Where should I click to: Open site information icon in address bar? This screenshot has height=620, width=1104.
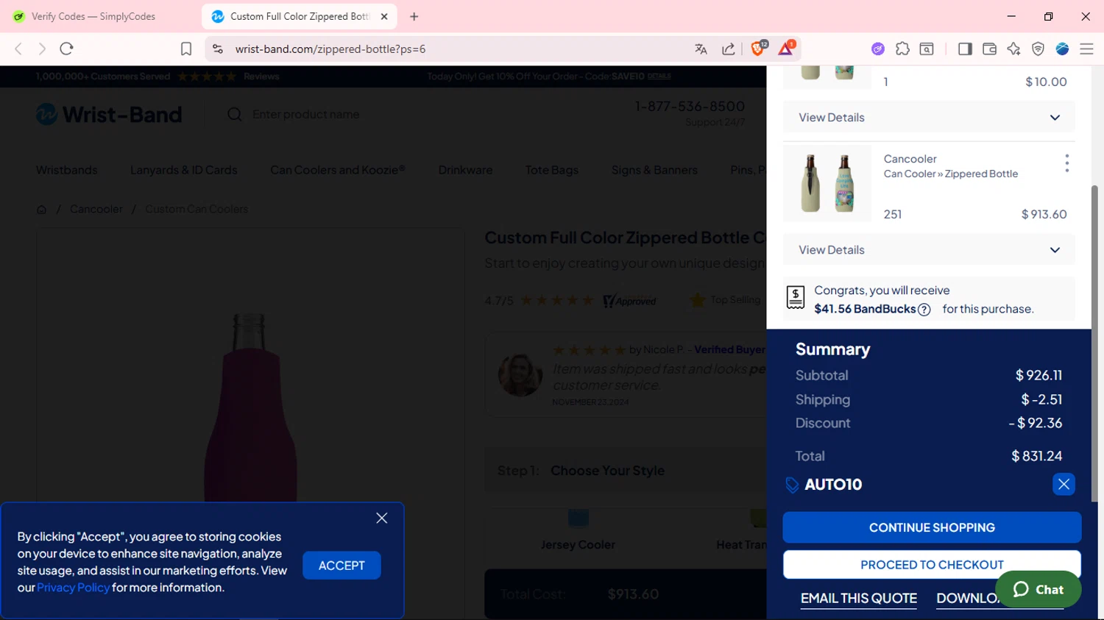coord(217,49)
